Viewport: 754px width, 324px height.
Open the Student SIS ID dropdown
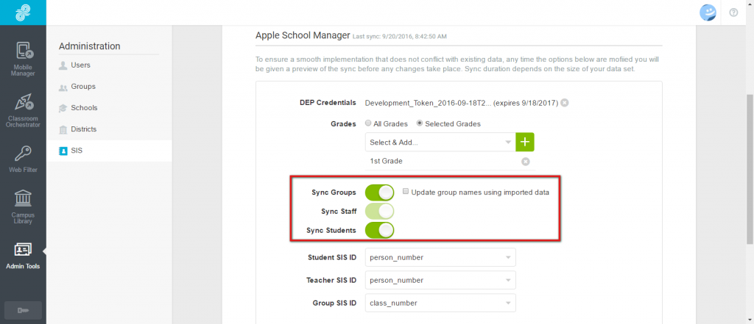pyautogui.click(x=440, y=257)
